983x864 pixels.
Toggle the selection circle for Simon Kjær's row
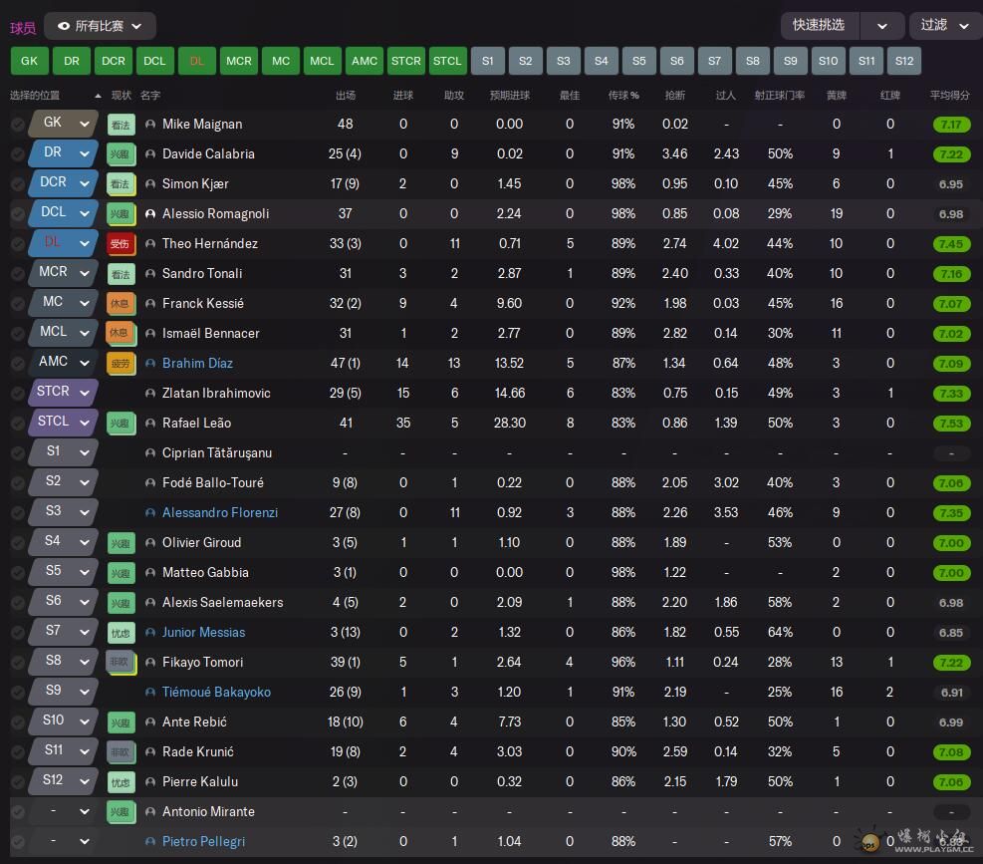tap(17, 184)
